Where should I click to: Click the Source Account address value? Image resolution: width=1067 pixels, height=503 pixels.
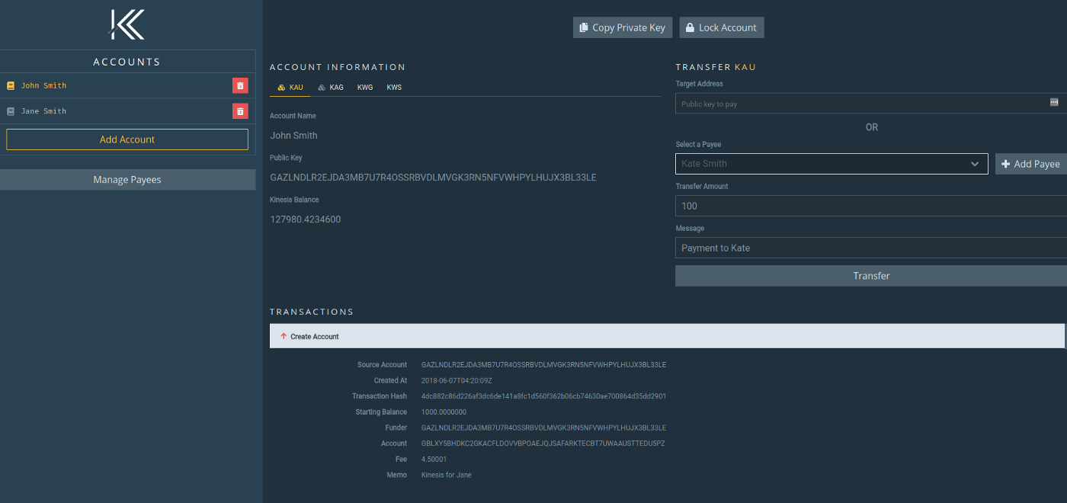coord(543,365)
